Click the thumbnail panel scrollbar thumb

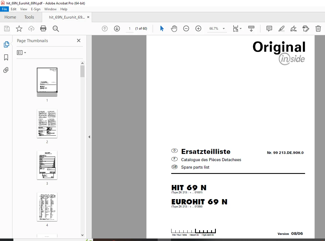pos(82,71)
